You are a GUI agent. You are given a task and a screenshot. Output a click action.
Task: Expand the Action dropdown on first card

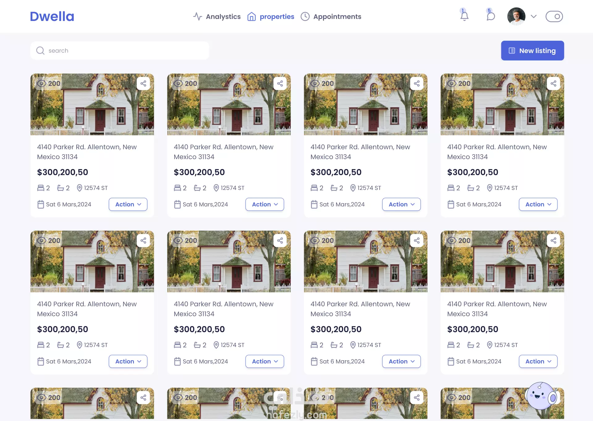click(128, 204)
